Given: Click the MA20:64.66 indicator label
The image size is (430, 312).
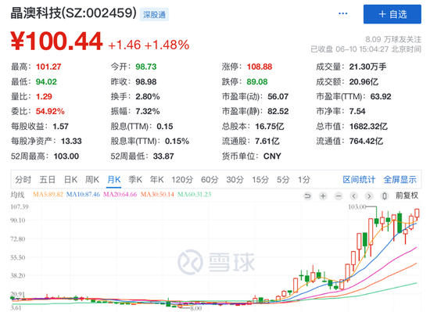Looking at the screenshot, I should point(120,195).
